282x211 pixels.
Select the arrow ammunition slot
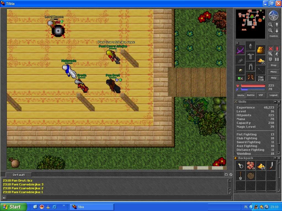pos(261,71)
